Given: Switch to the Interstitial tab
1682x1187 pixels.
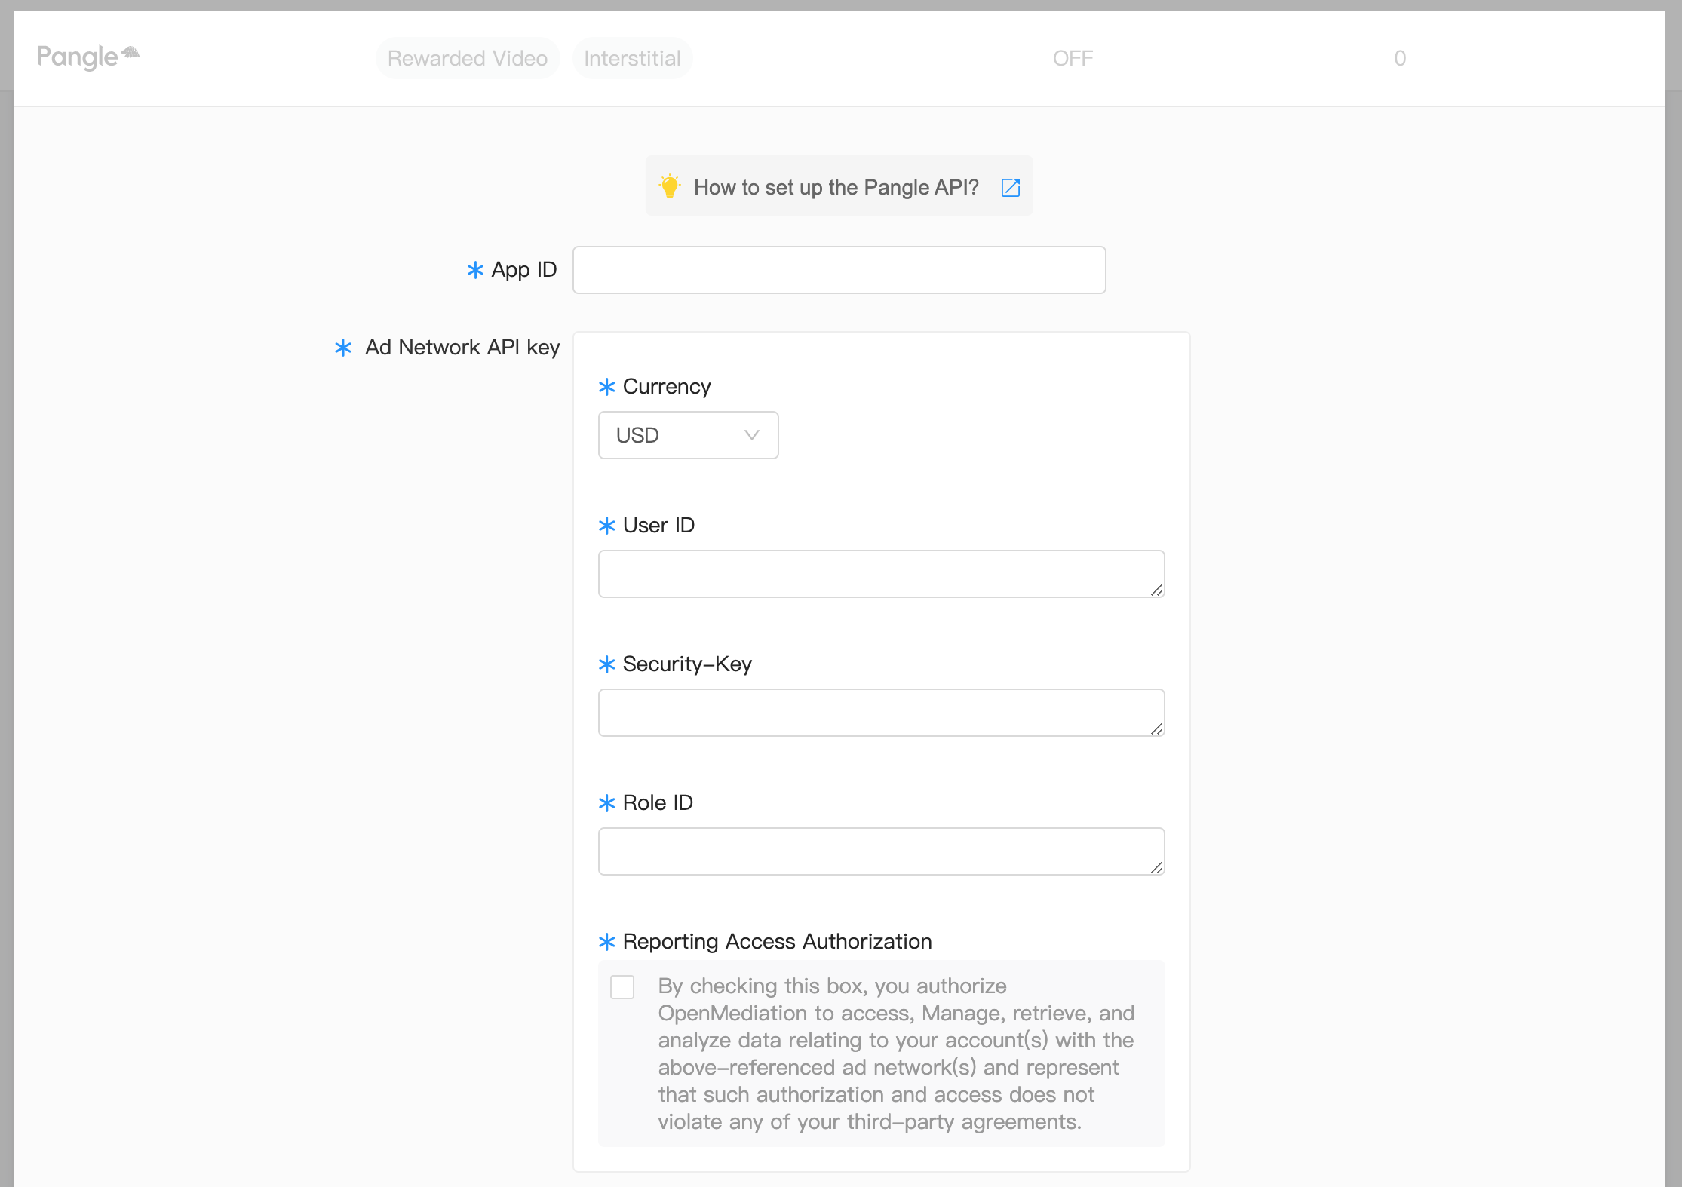Looking at the screenshot, I should click(x=632, y=57).
